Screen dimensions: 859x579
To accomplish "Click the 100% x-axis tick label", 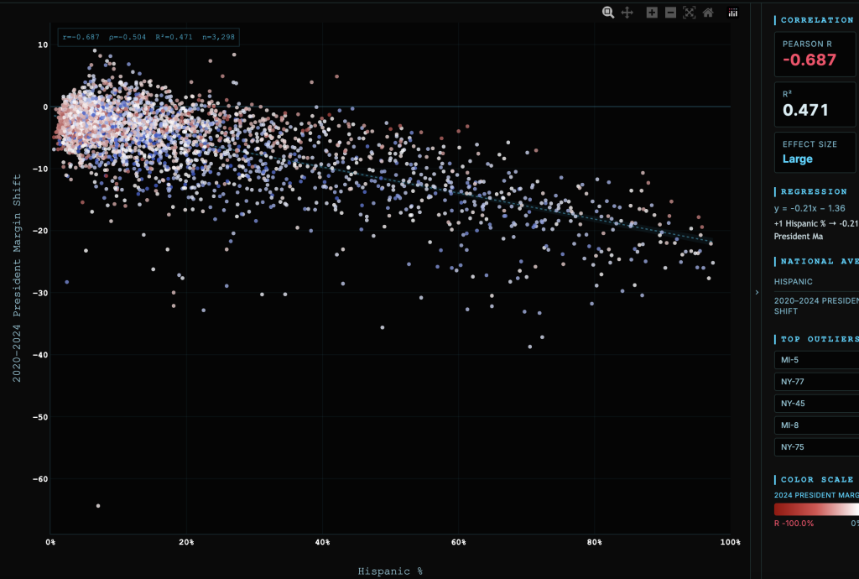I will pyautogui.click(x=731, y=542).
